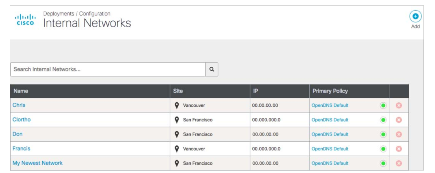Select San Francisco site in Don row
435x173 pixels.
pos(198,134)
